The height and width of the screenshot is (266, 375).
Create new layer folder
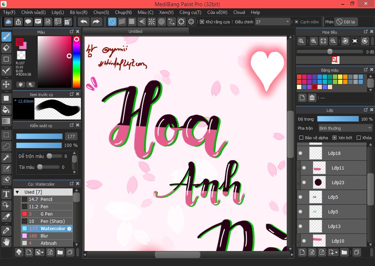(x=344, y=252)
